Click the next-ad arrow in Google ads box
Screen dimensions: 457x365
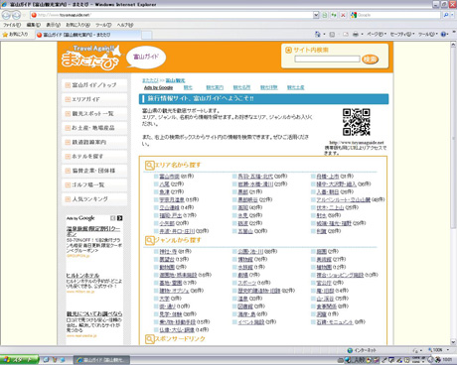tap(119, 218)
